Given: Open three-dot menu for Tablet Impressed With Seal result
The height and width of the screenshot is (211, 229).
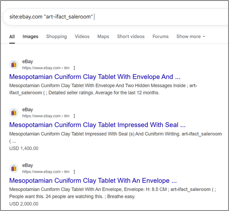Looking at the screenshot, I should coord(74,116).
